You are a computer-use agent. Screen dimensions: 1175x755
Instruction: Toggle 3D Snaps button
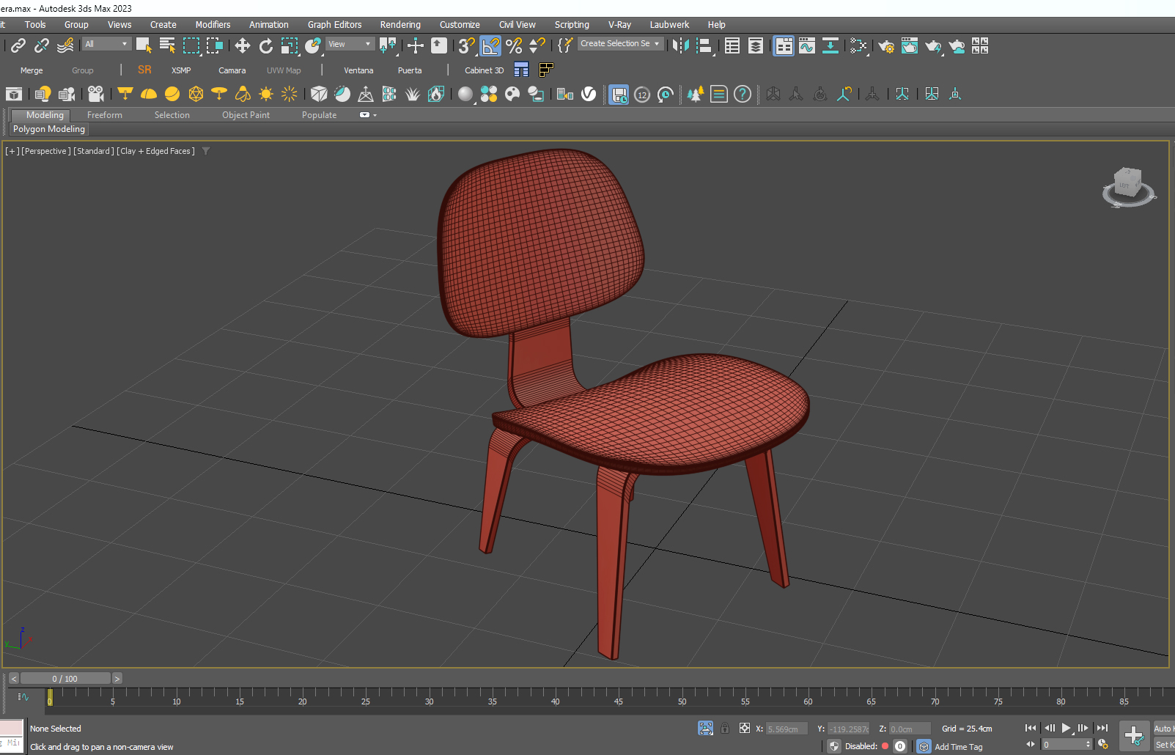point(467,45)
